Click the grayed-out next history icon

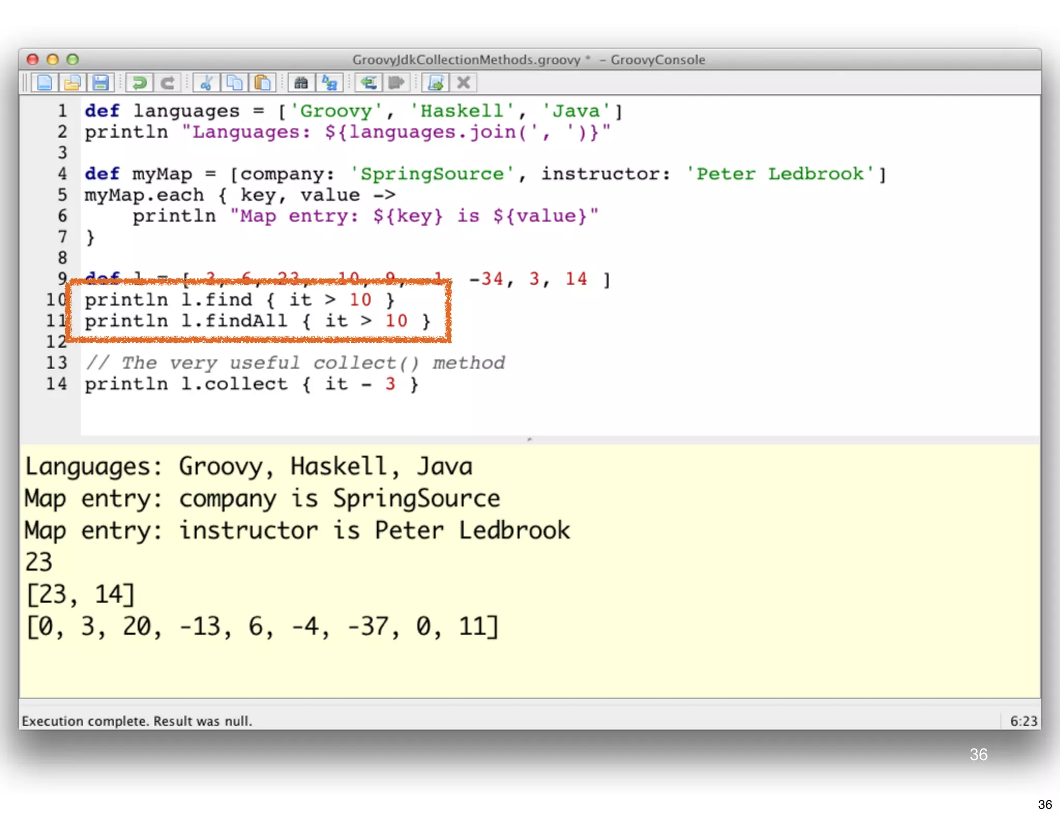[396, 83]
